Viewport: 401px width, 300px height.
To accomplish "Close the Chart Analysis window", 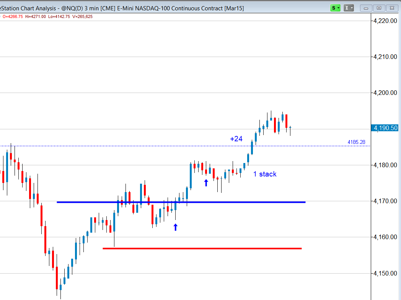I will tap(392, 8).
